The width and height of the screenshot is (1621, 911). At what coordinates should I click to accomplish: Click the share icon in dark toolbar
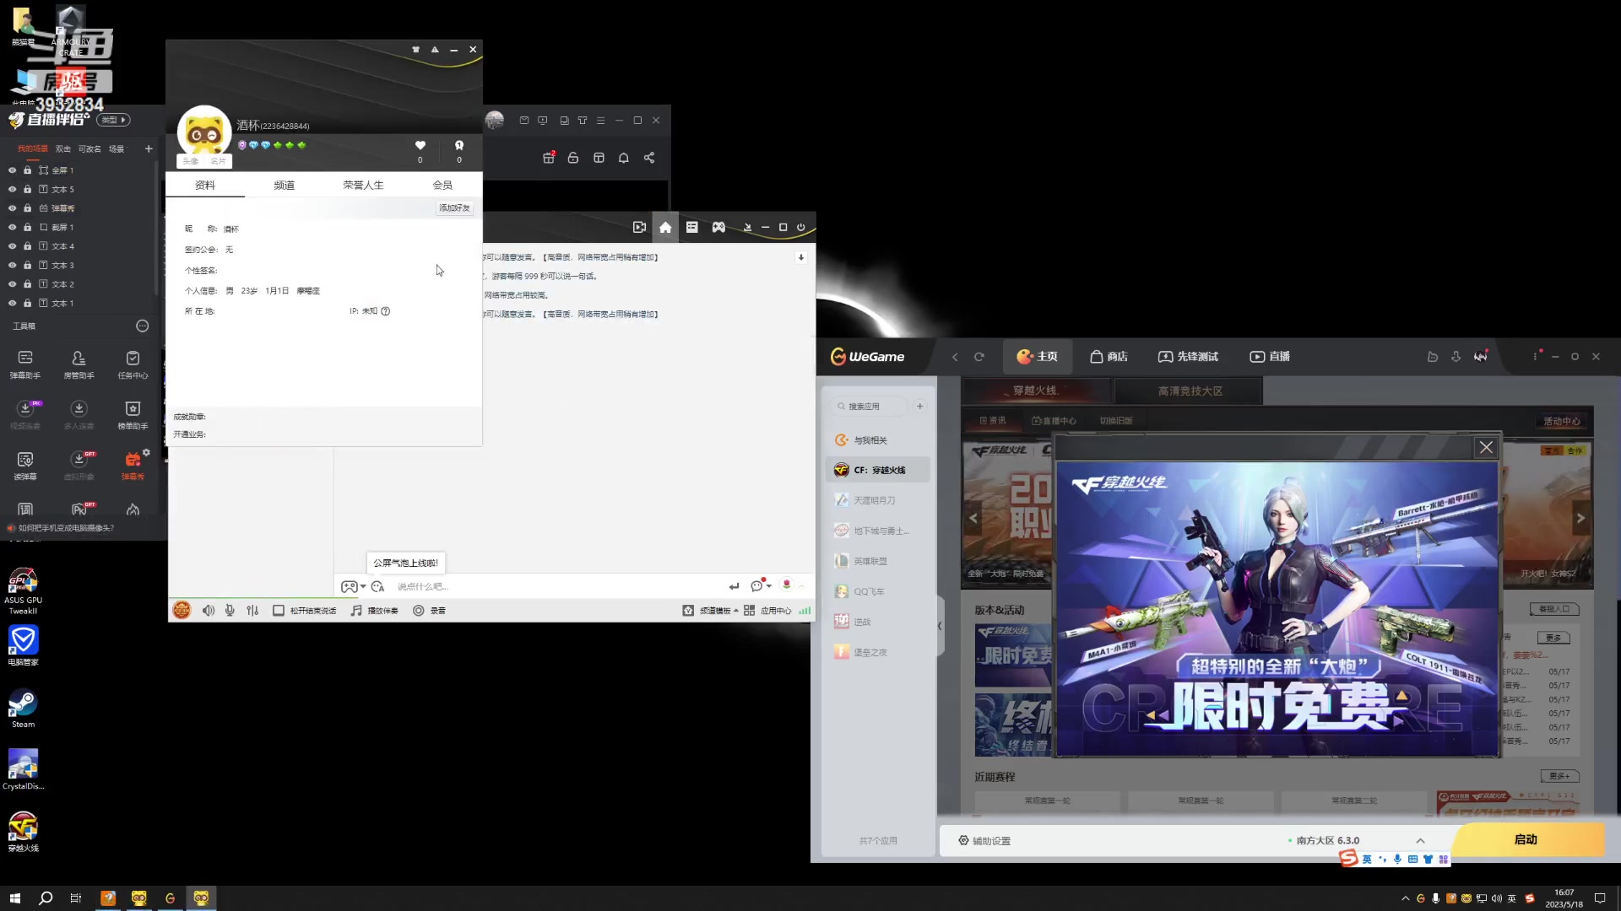[x=649, y=158]
